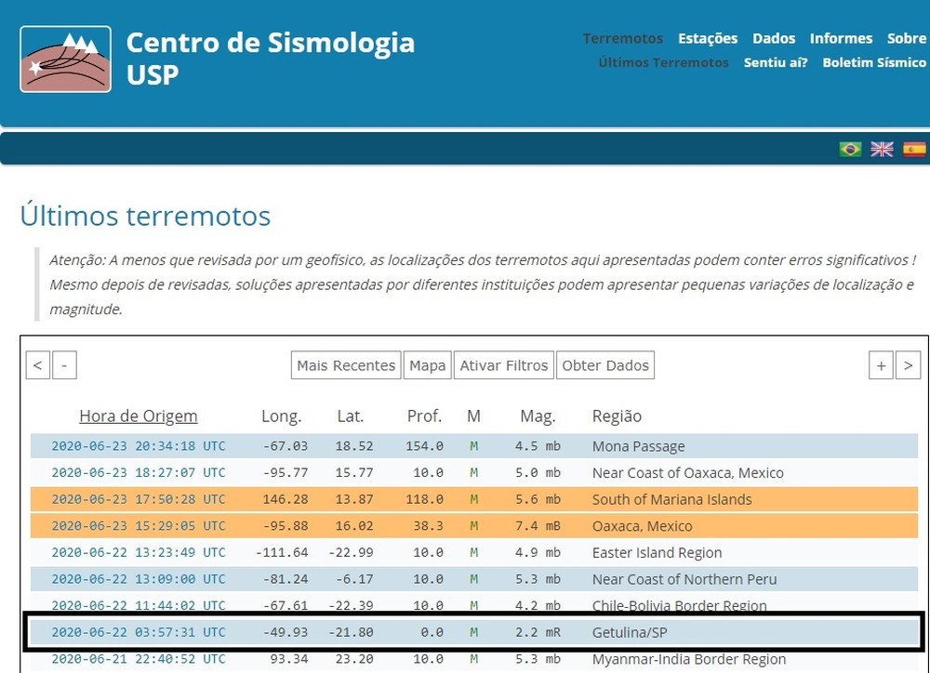The image size is (930, 673).
Task: Switch language using the Brazilian flag
Action: [x=850, y=149]
